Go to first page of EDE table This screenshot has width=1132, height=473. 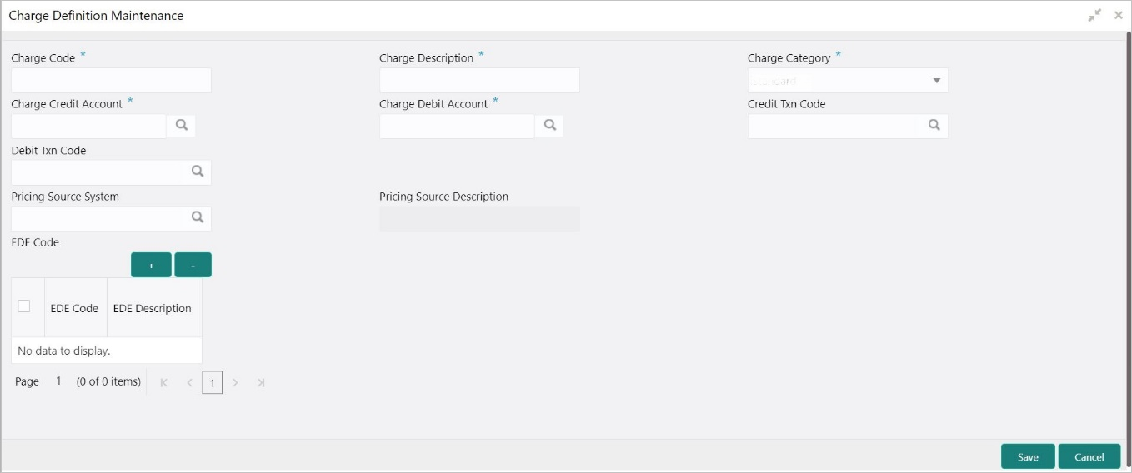[x=164, y=383]
